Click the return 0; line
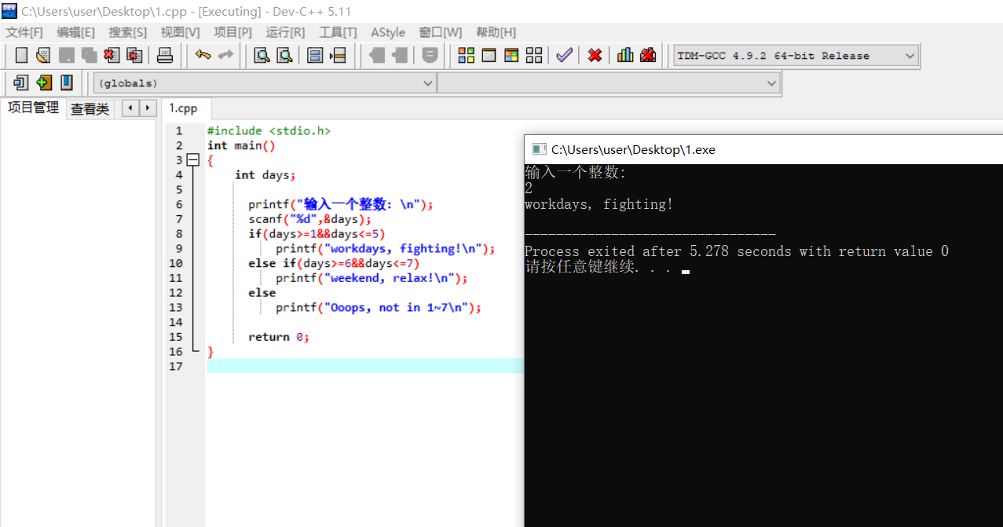This screenshot has width=1003, height=527. 279,337
